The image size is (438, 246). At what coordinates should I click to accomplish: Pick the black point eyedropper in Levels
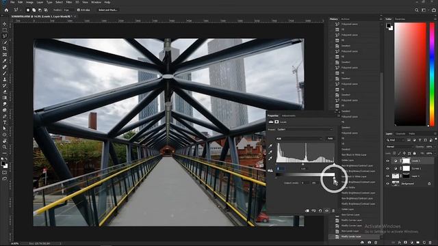pos(270,146)
